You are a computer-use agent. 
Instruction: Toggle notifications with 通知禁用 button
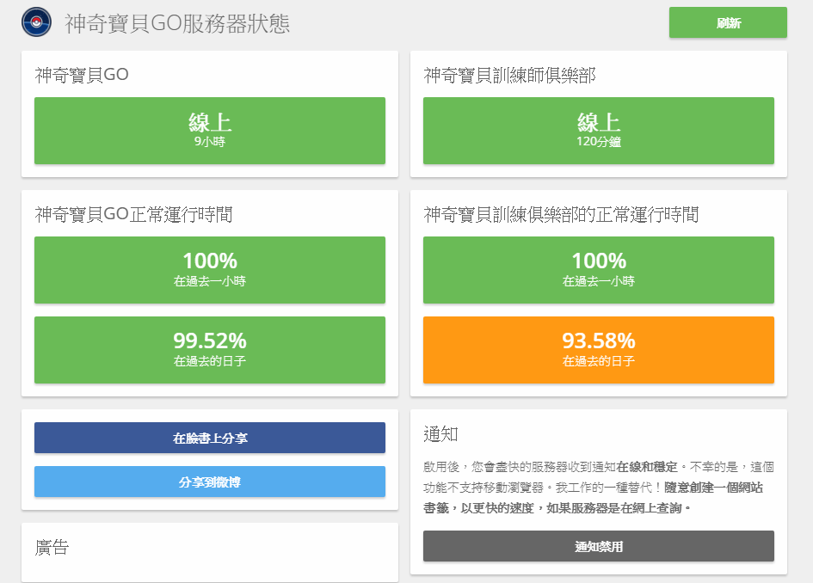599,546
